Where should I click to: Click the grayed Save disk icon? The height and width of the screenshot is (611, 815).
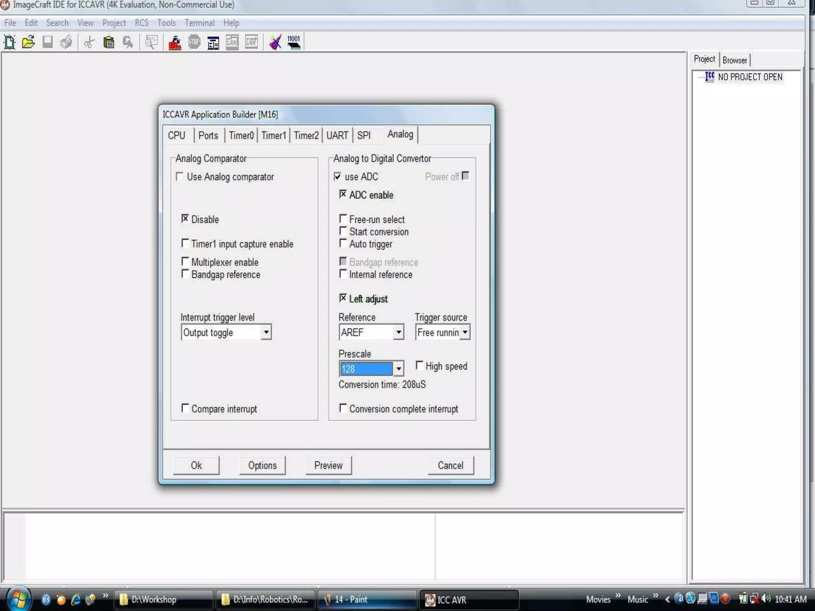[48, 42]
